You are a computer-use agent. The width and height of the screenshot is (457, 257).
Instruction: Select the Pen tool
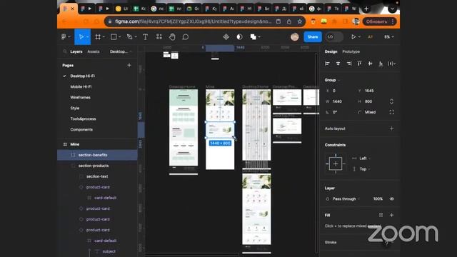(130, 37)
